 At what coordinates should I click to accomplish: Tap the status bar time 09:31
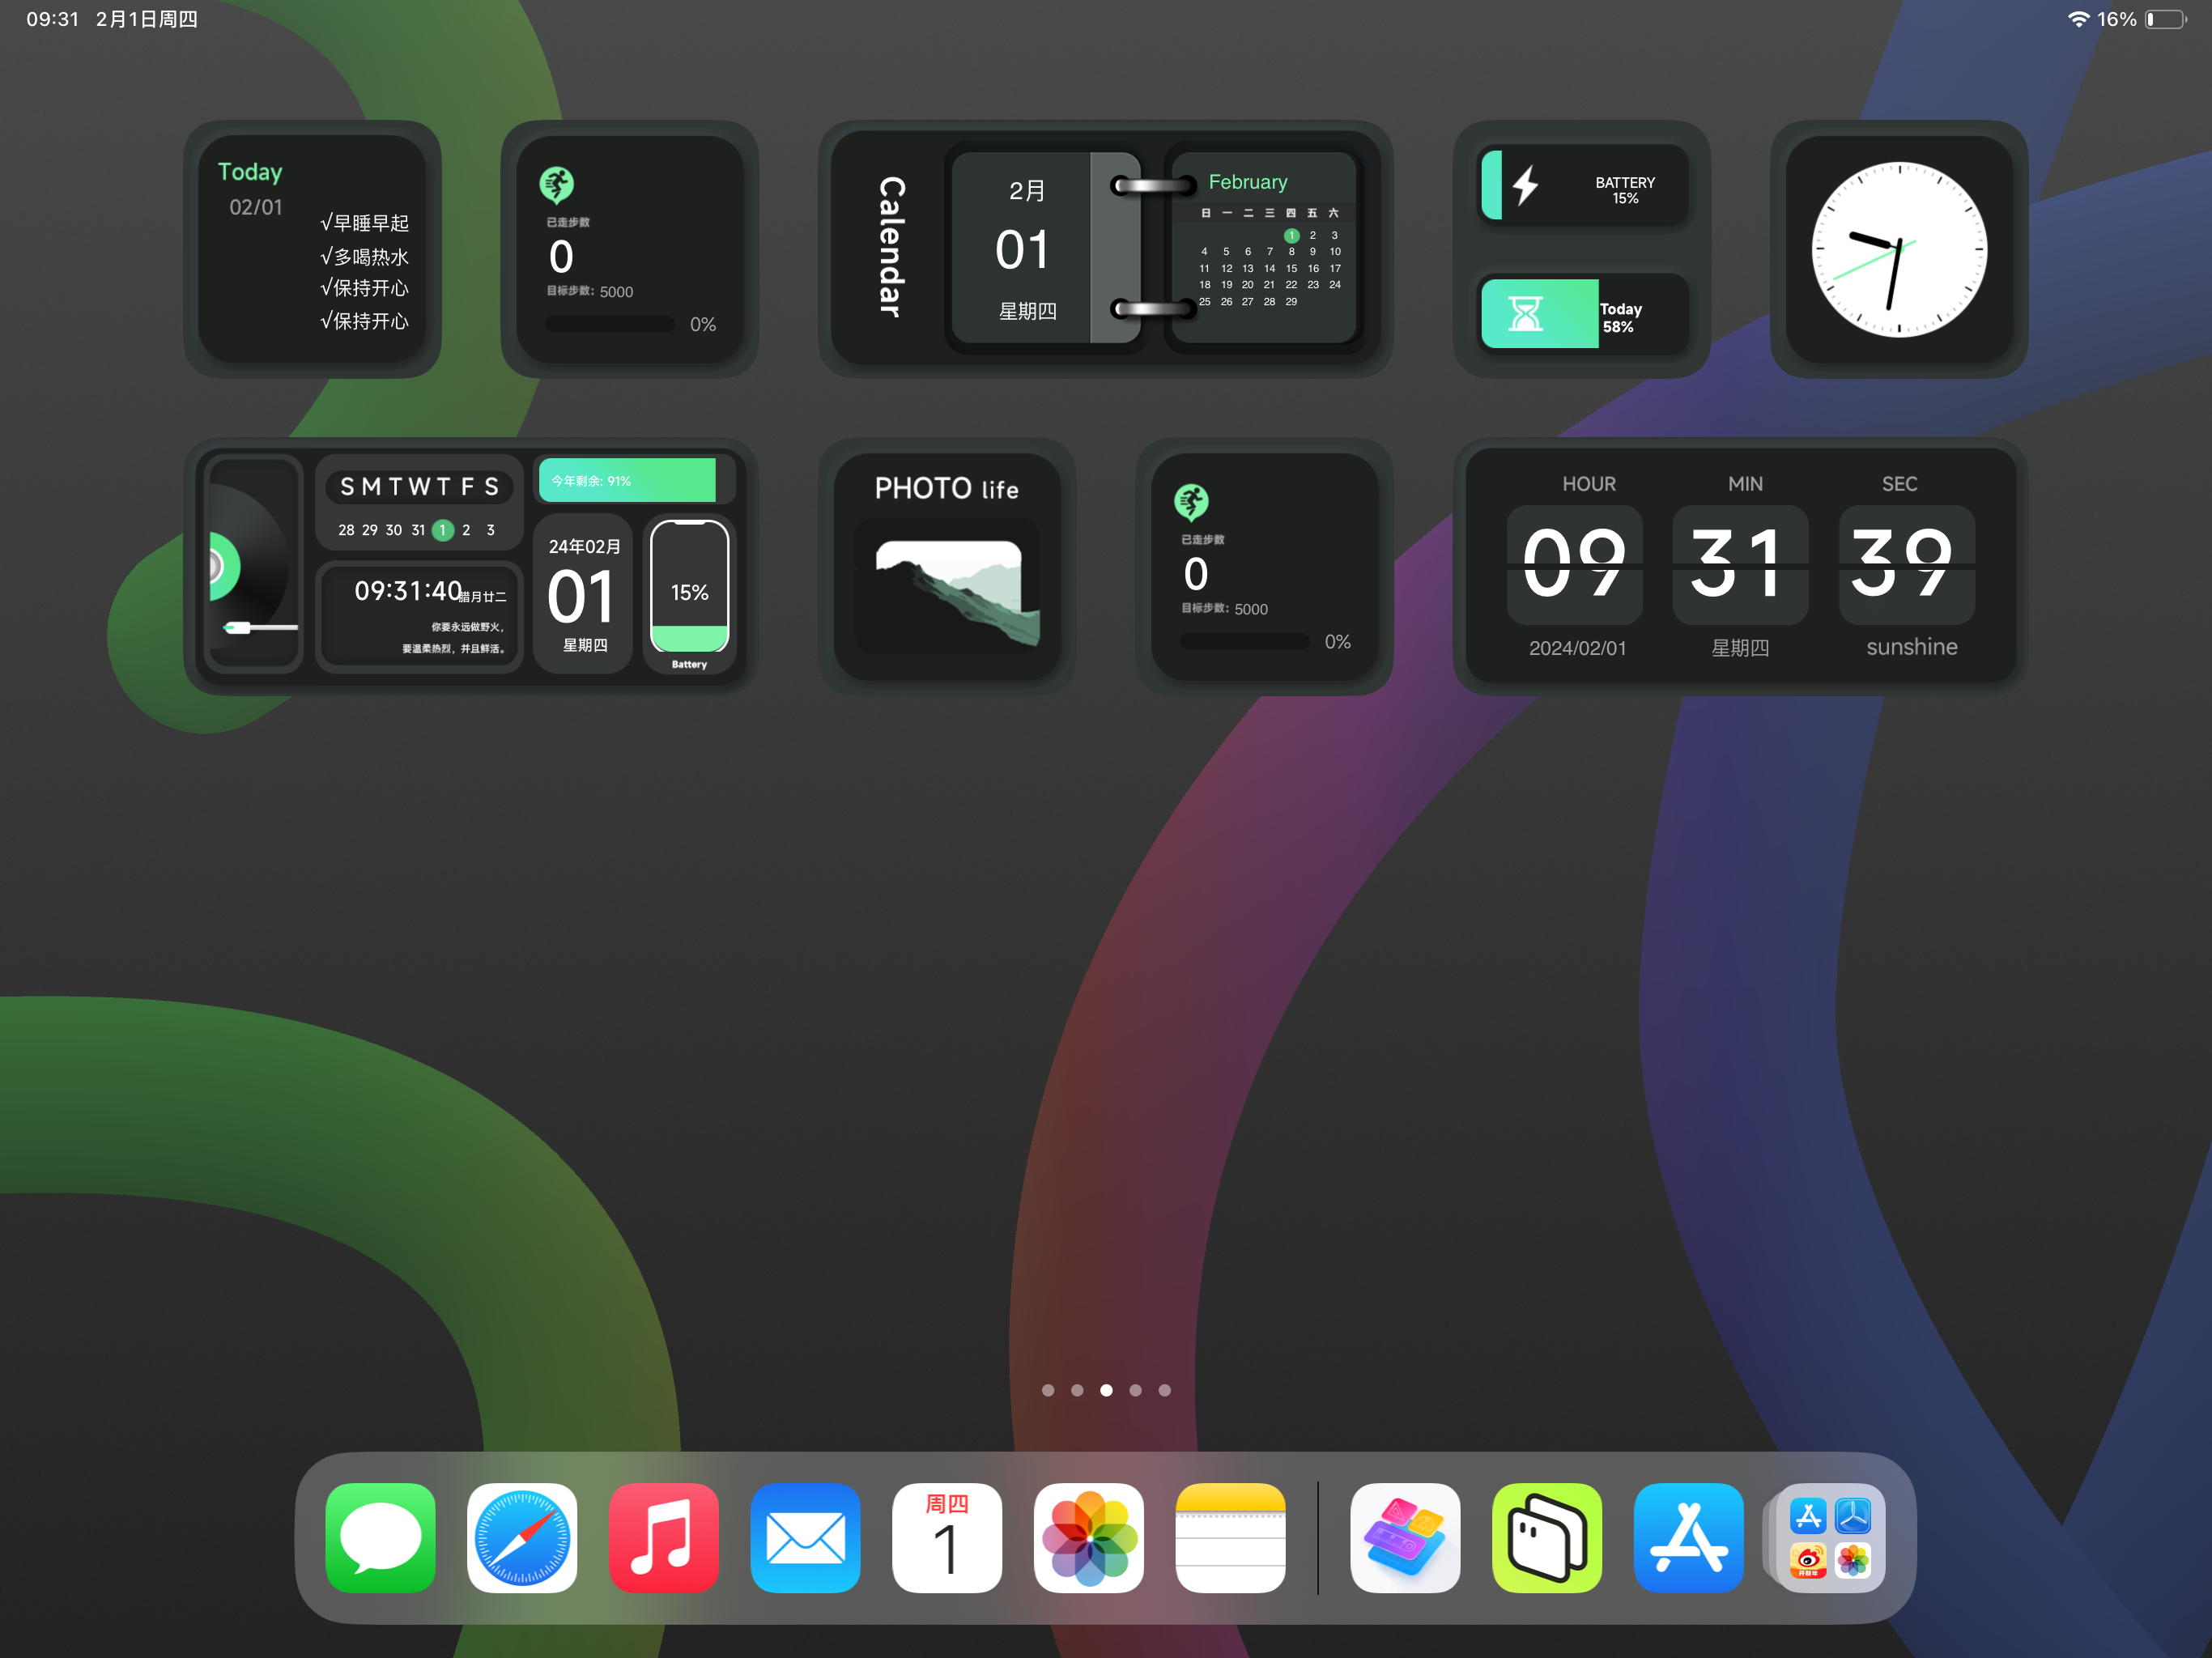point(52,19)
